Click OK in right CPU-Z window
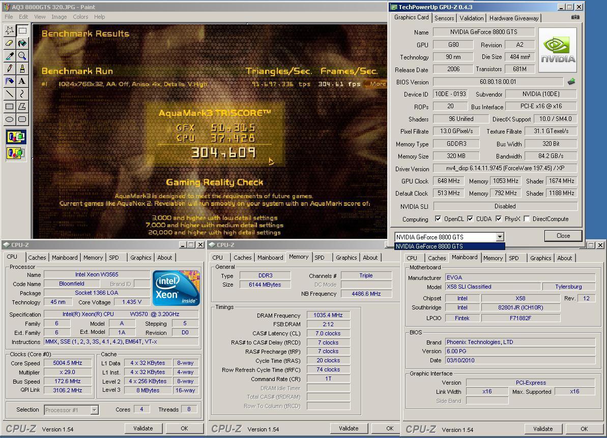The image size is (607, 438). coord(584,429)
